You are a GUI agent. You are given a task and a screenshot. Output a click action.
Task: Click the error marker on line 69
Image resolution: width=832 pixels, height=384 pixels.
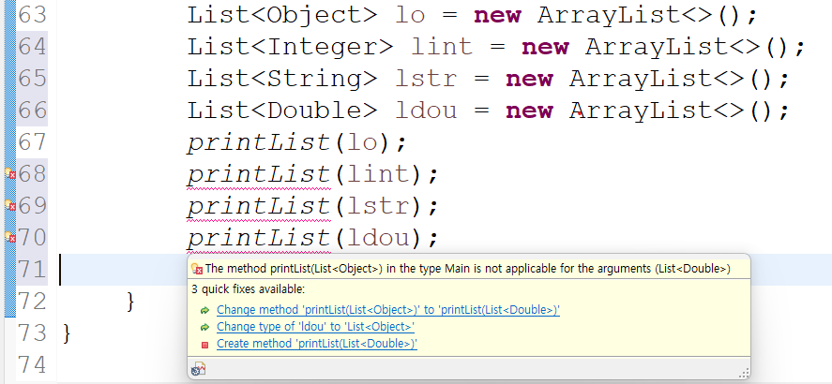10,205
